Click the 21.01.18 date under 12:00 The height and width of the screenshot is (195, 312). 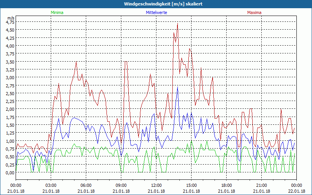coord(156,191)
